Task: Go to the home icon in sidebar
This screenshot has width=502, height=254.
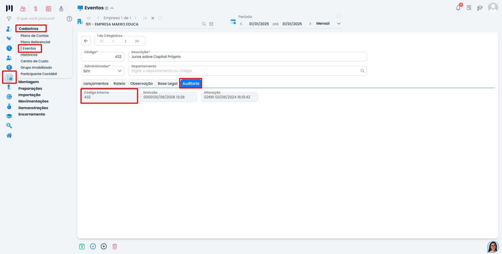Action: (9, 135)
